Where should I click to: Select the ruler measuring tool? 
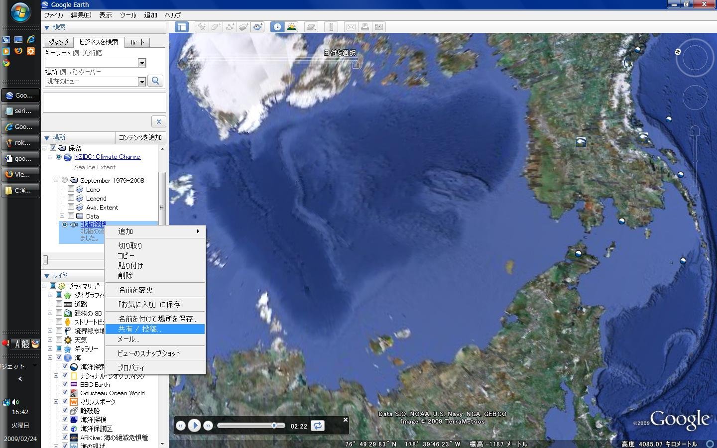pyautogui.click(x=331, y=27)
